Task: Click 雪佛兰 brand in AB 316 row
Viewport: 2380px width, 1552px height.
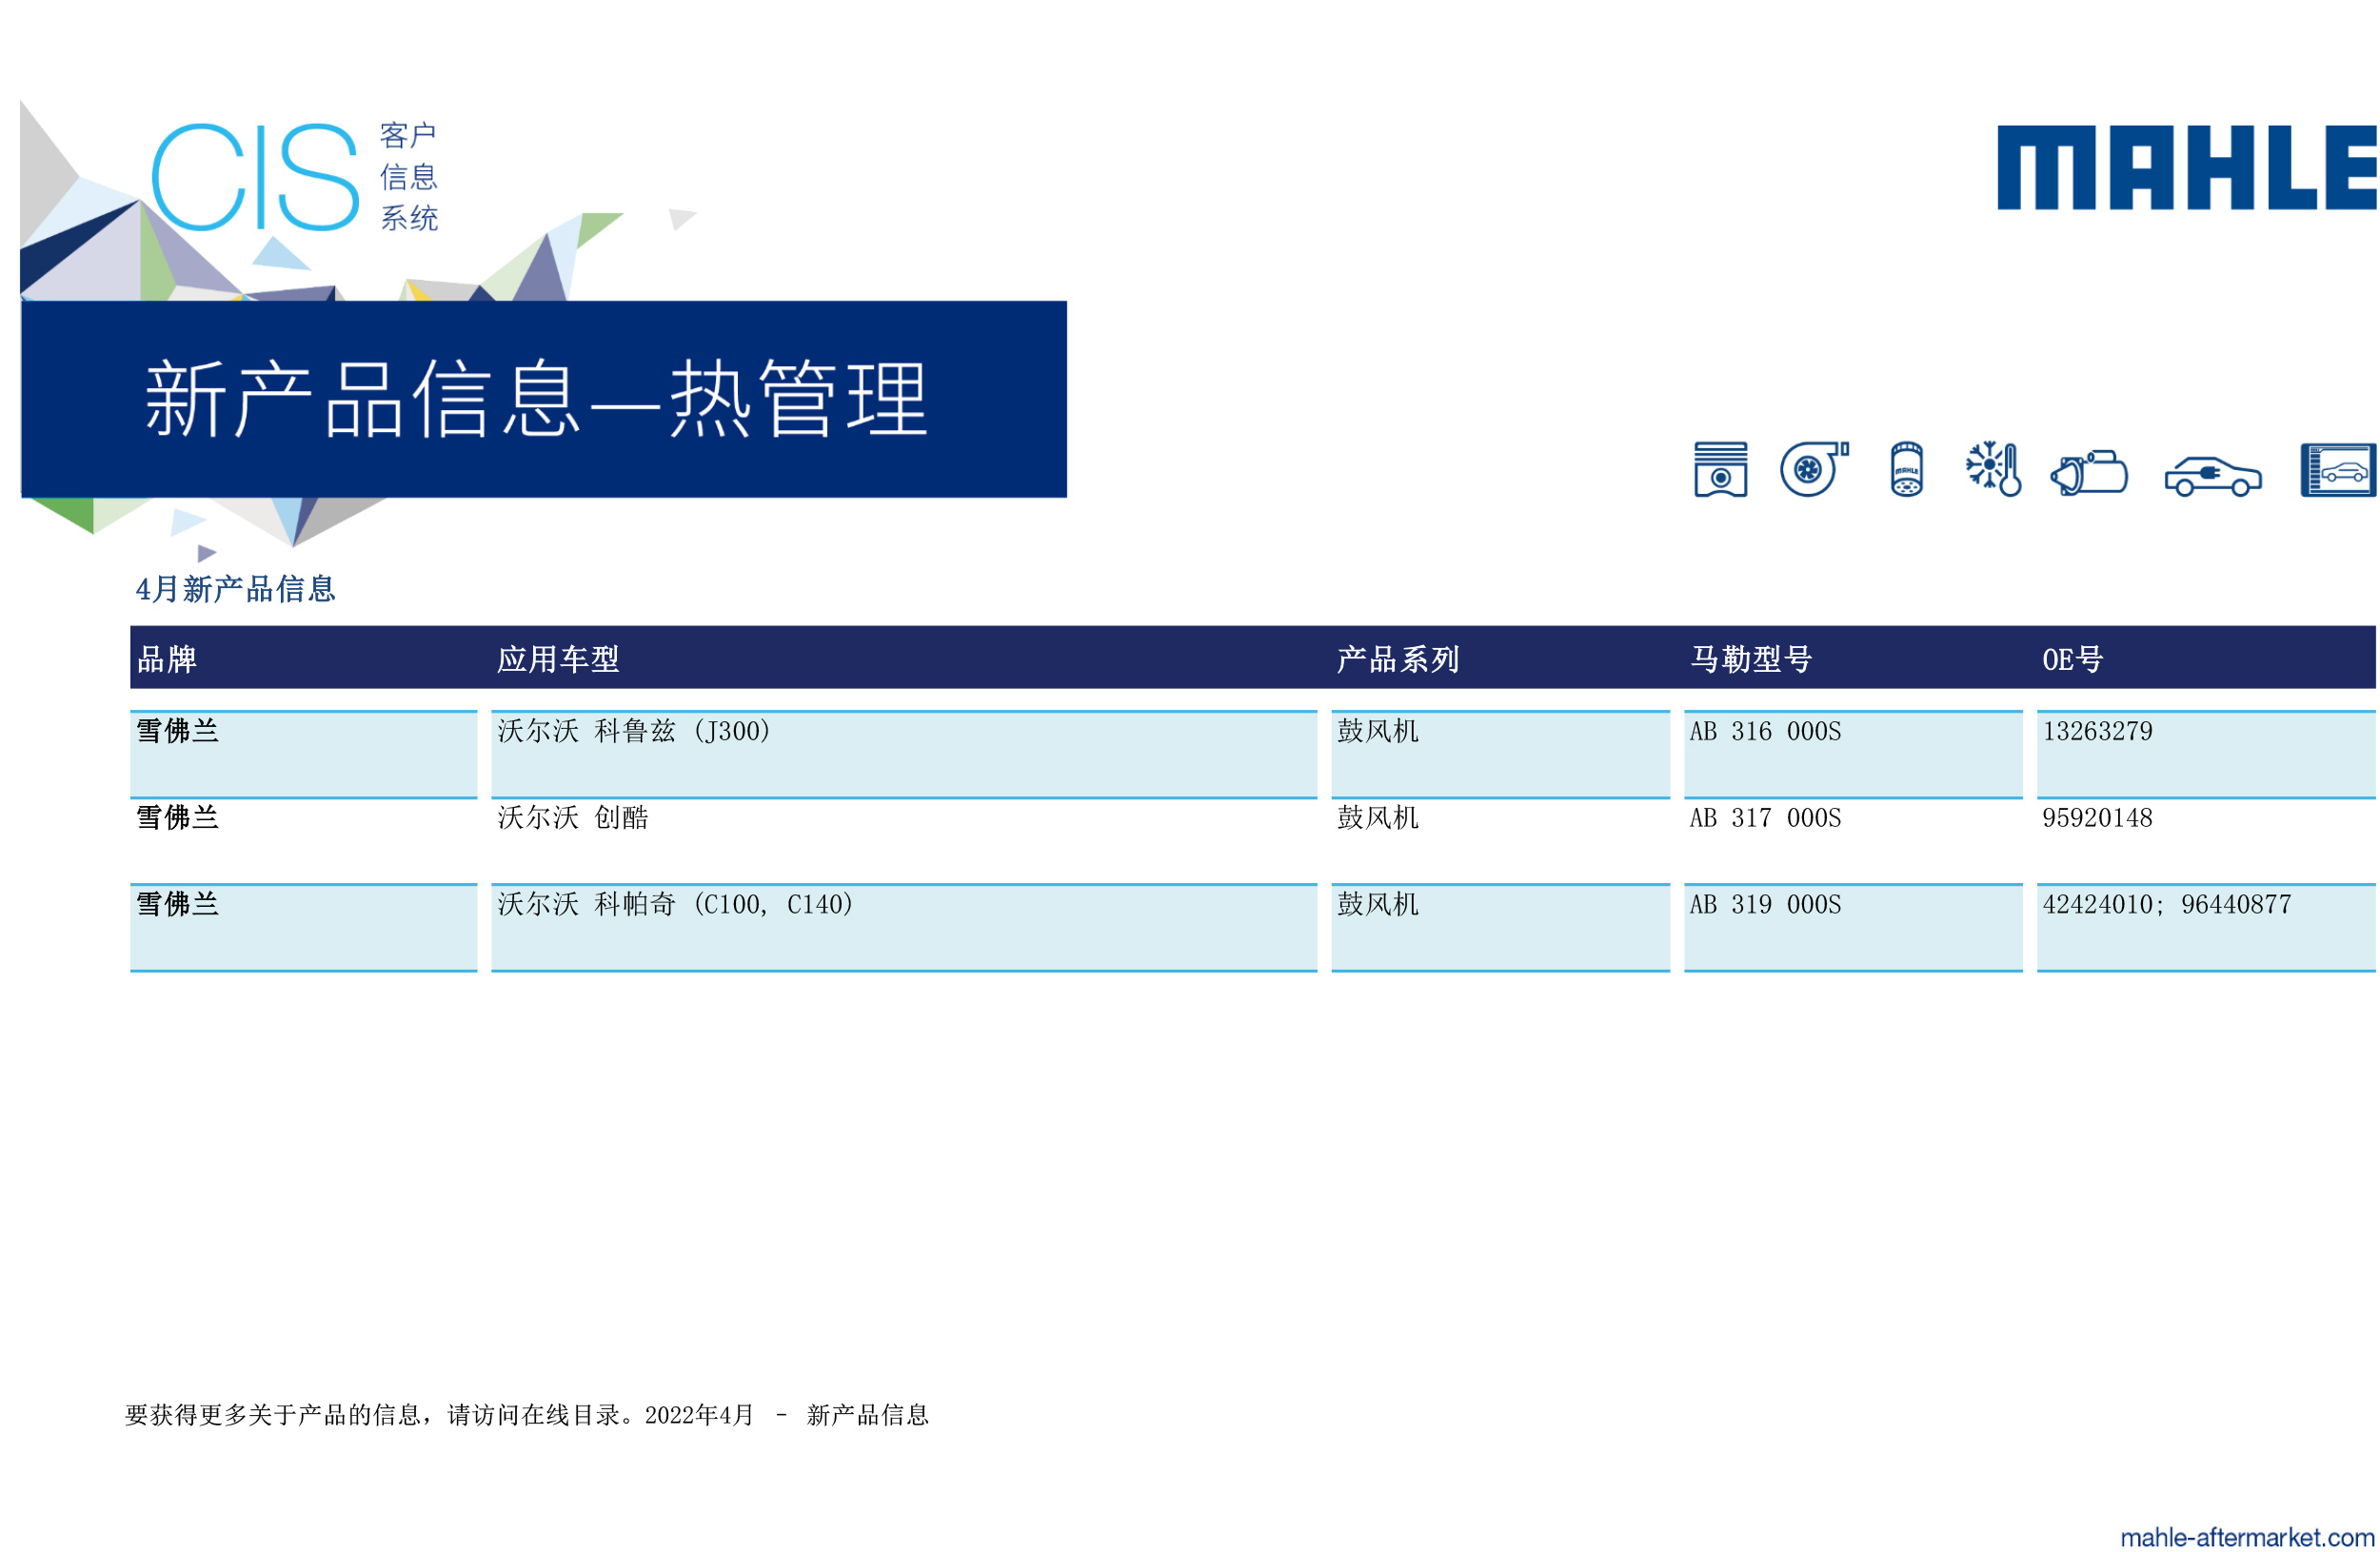Action: coord(177,732)
